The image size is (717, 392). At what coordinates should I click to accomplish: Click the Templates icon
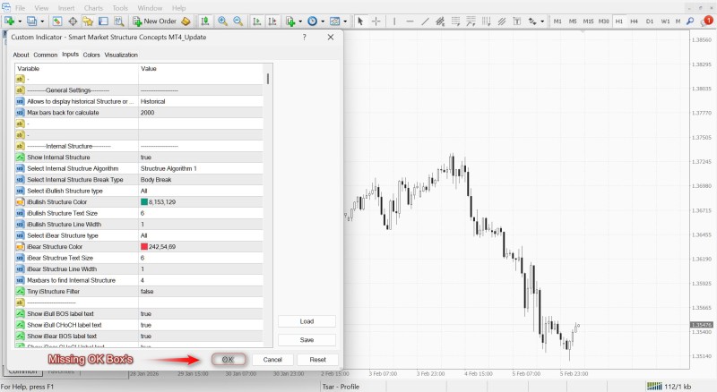click(x=335, y=21)
